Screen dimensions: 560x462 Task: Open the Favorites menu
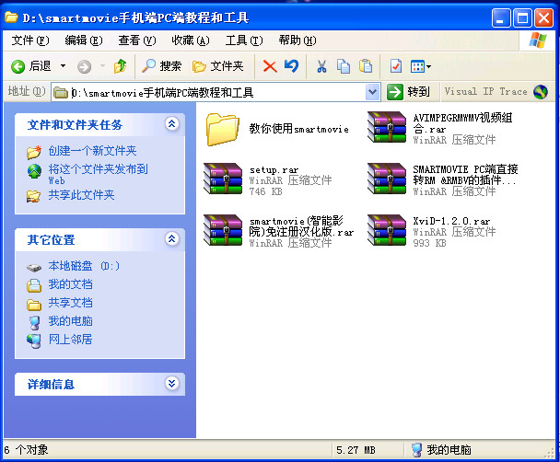tap(190, 40)
